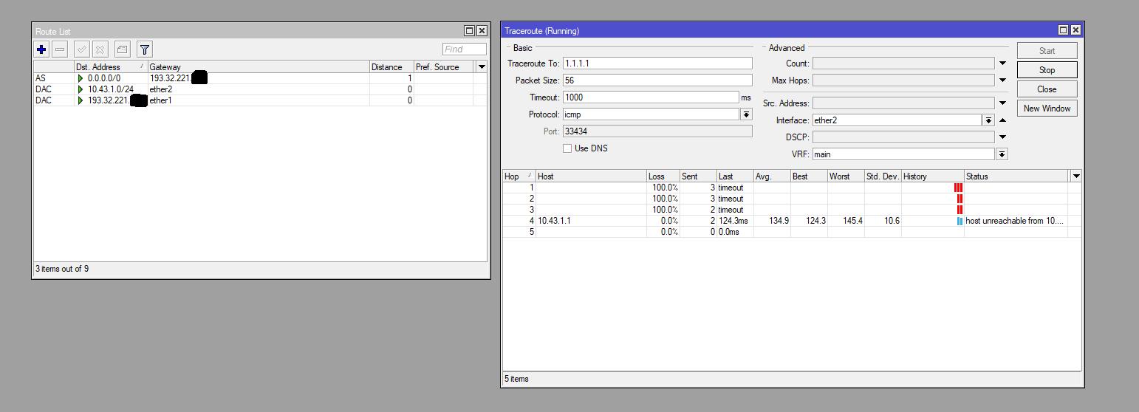Open a New Window for Traceroute
Viewport: 1139px width, 412px height.
click(1047, 109)
